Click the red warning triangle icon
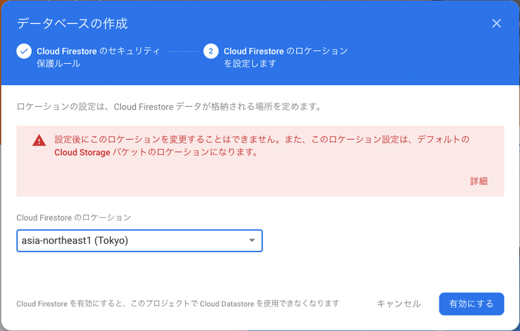 point(39,140)
